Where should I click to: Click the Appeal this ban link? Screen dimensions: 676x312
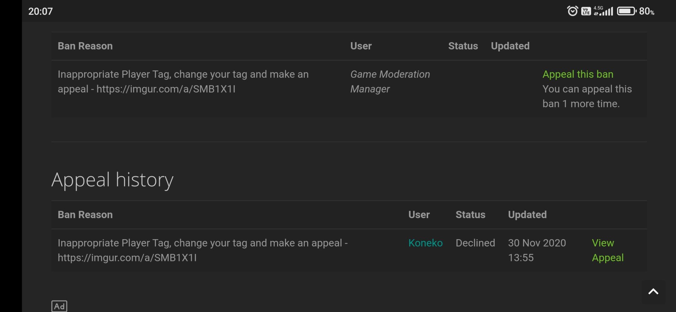(578, 74)
